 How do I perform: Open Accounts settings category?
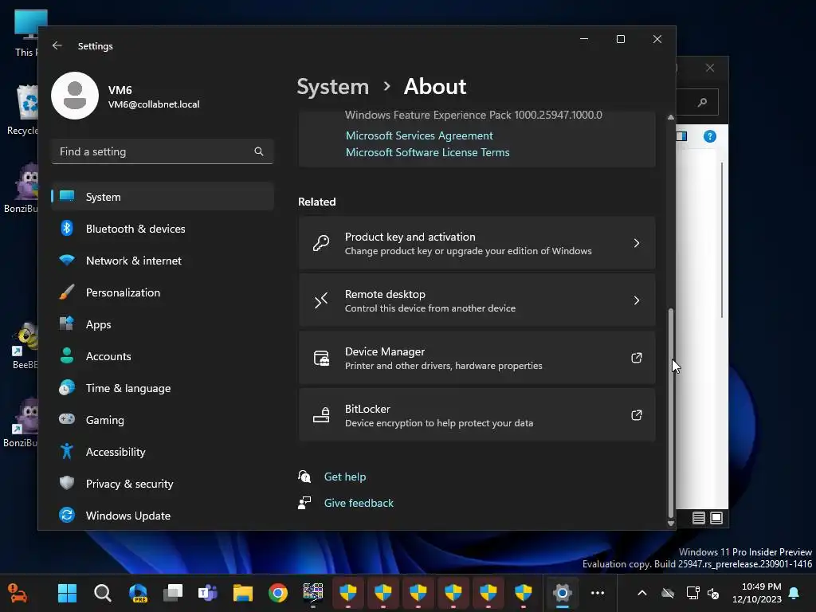coord(163,356)
